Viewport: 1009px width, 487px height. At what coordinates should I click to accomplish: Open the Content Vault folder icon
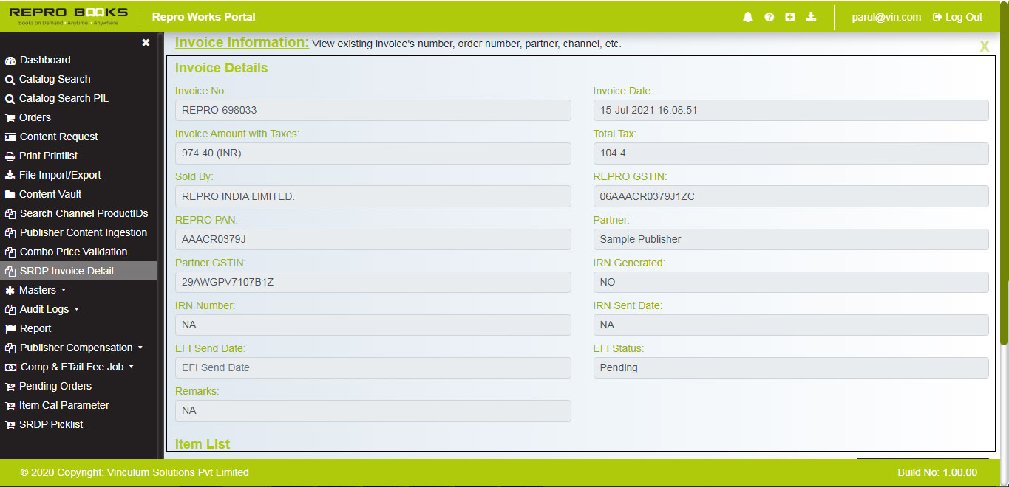click(x=10, y=194)
